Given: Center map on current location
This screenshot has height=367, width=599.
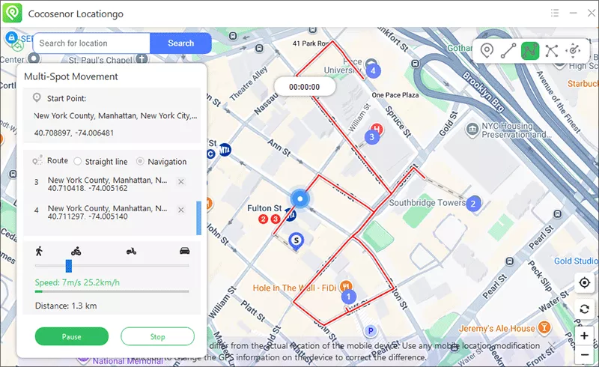Looking at the screenshot, I should pos(585,283).
